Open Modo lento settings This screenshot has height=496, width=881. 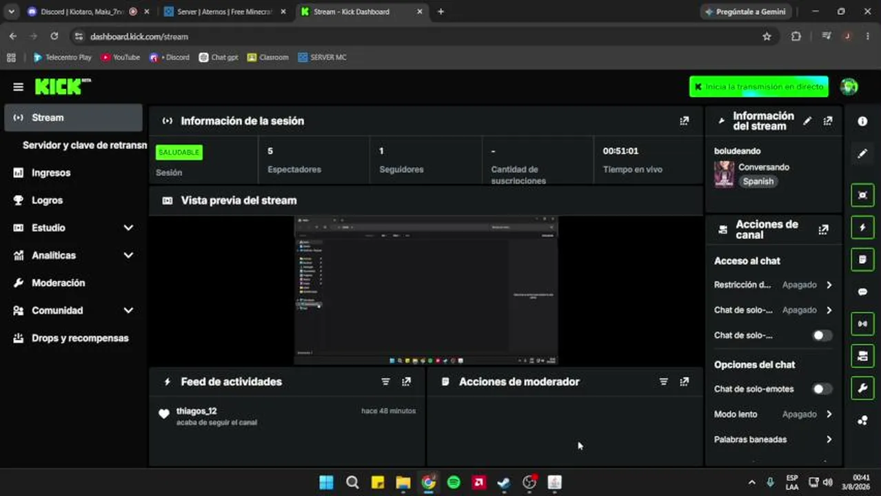[x=773, y=414]
